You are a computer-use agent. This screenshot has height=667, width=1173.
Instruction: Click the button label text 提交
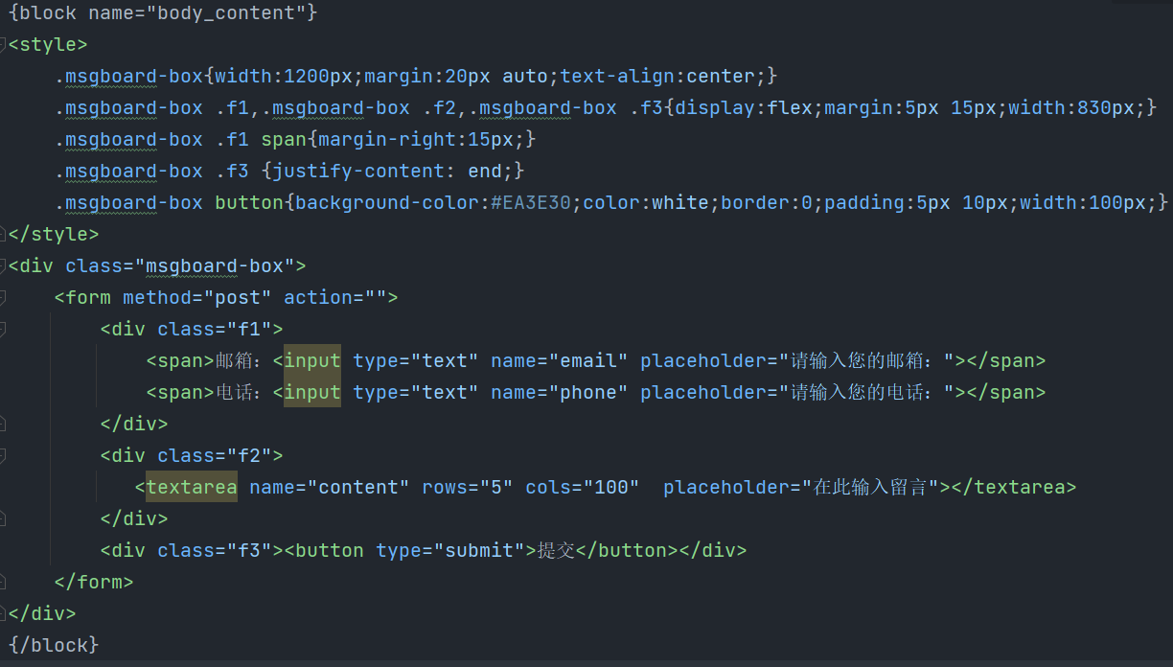click(556, 550)
